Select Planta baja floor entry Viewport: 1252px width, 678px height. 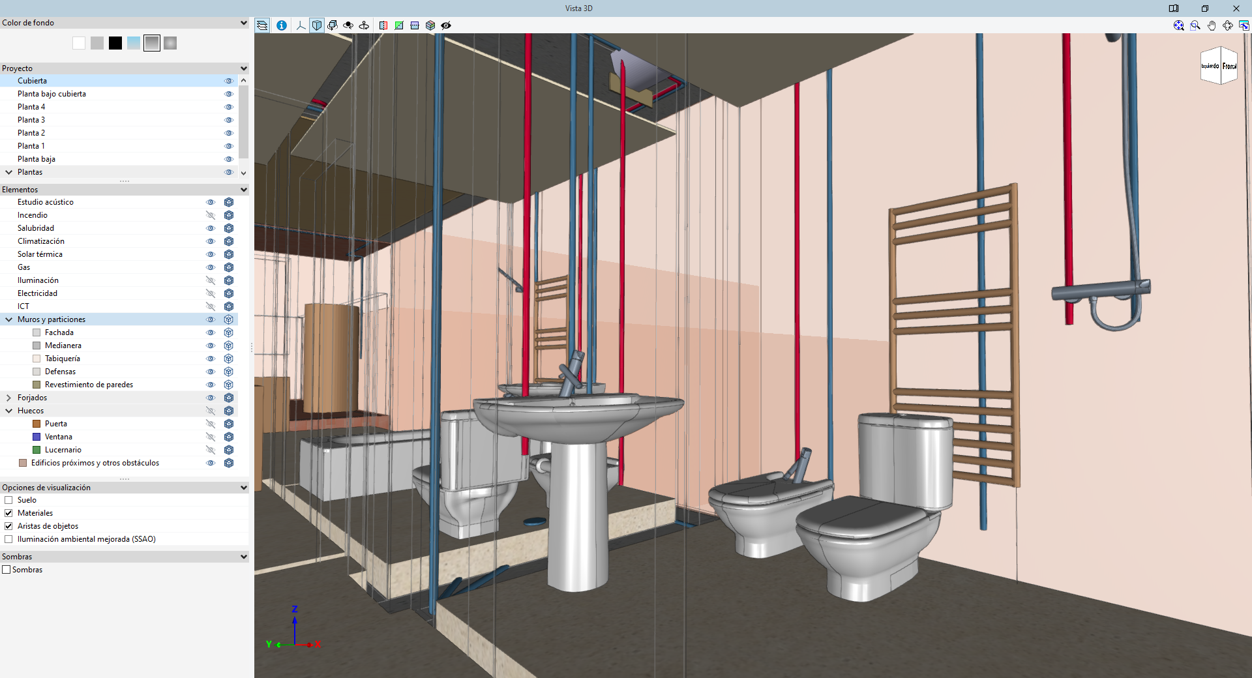(37, 159)
